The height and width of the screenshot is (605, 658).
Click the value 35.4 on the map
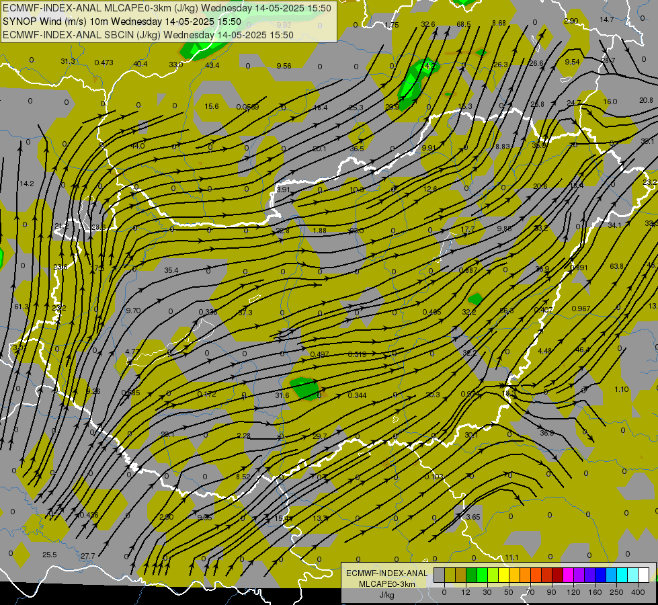(x=171, y=270)
